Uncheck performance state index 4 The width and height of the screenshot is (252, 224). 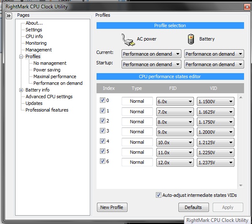(x=102, y=141)
